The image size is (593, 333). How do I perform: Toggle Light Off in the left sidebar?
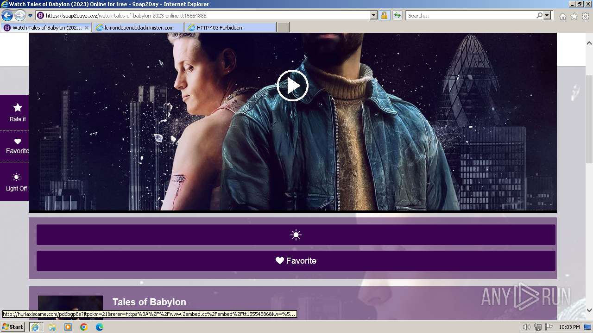[x=17, y=182]
